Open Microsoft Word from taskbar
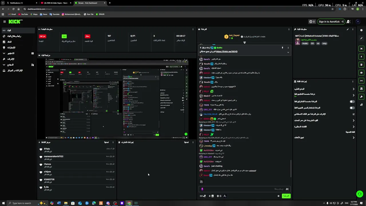 (59, 203)
